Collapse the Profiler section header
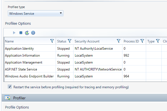This screenshot has width=167, height=111. (84, 98)
